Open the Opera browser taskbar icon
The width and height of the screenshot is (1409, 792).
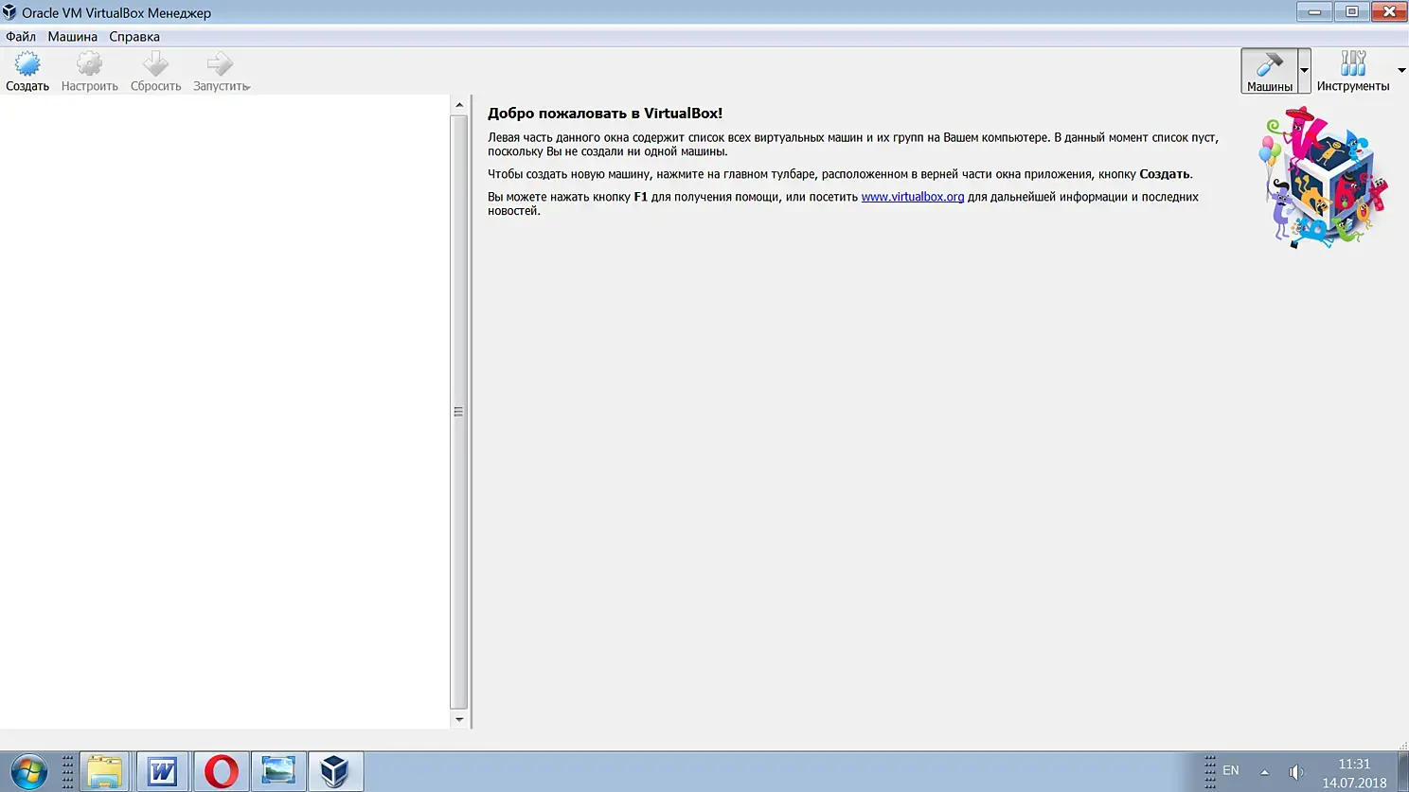(x=221, y=771)
